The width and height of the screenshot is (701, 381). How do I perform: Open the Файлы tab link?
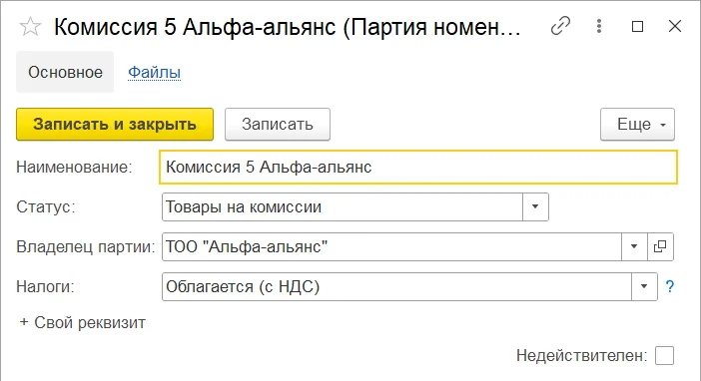point(154,72)
